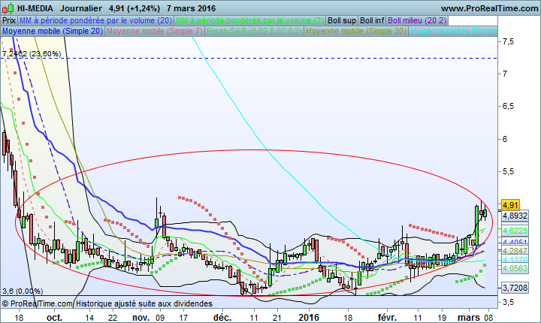
Task: Click the déc. month marker on time axis
Action: tap(222, 317)
